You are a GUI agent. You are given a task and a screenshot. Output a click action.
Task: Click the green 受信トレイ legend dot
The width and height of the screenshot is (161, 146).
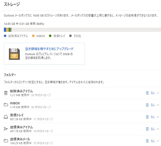pyautogui.click(x=50, y=36)
